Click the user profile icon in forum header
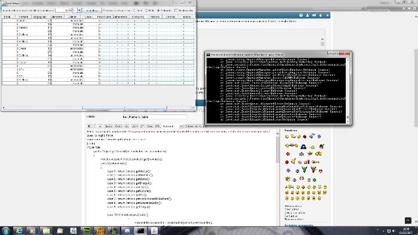 (x=308, y=15)
